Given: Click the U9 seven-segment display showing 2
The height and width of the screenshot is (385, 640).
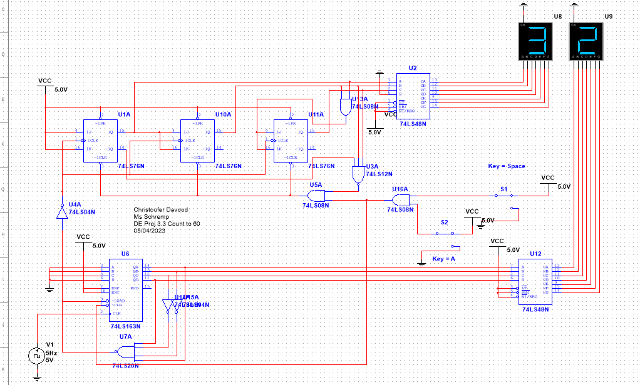Looking at the screenshot, I should (x=586, y=41).
